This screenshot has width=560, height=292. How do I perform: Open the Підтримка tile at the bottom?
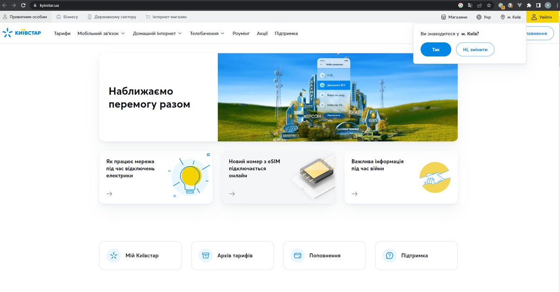click(x=416, y=255)
